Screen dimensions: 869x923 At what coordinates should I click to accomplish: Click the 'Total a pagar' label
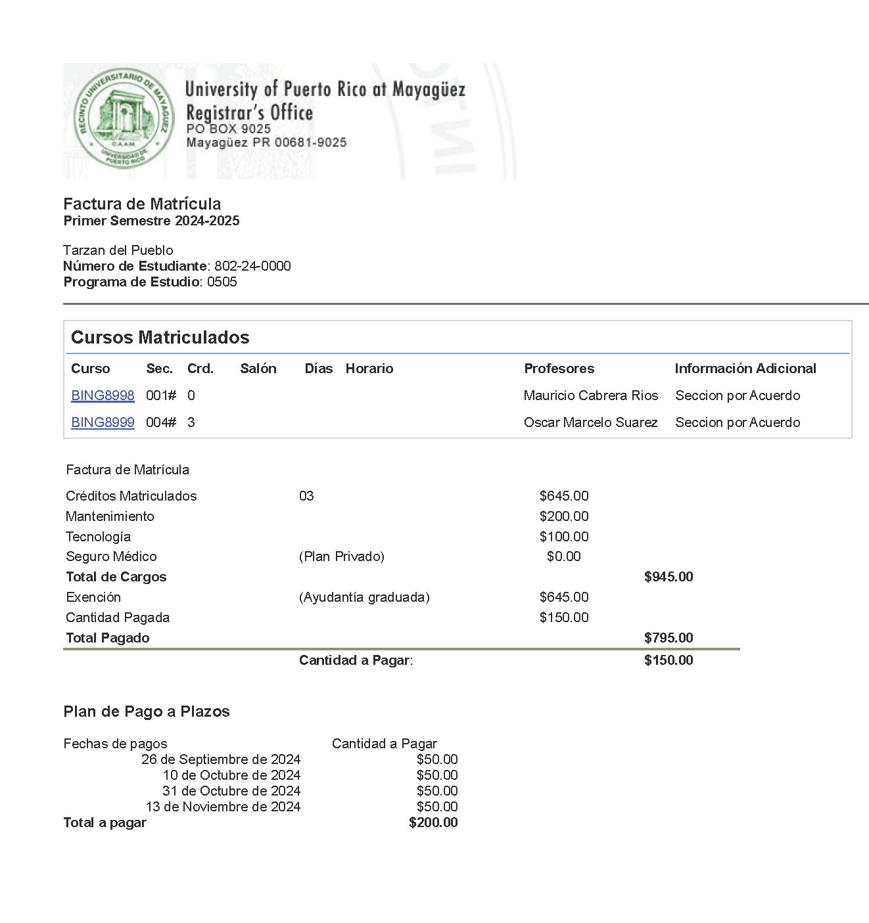[105, 822]
